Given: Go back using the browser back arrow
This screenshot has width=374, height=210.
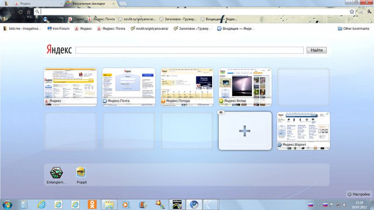Looking at the screenshot, I should tap(5, 12).
